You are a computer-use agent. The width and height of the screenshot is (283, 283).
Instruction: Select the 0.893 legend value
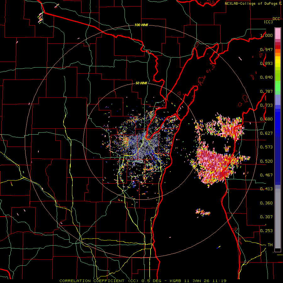tap(266, 63)
